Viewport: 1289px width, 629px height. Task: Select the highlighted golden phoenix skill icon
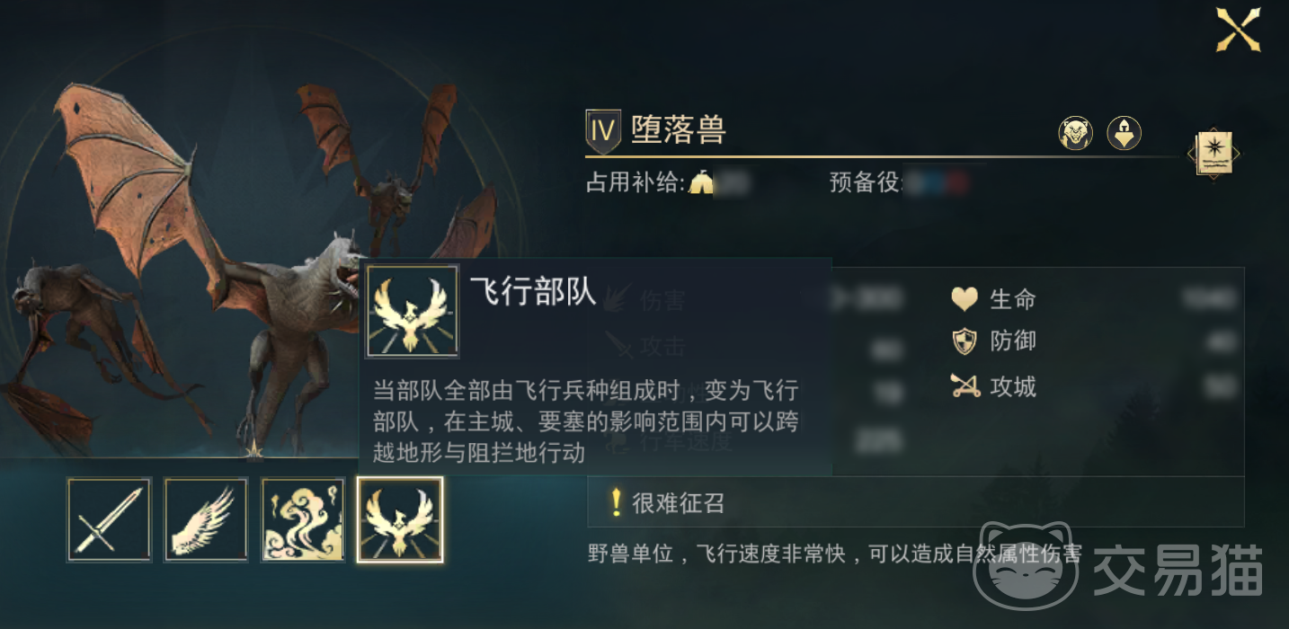(x=400, y=519)
